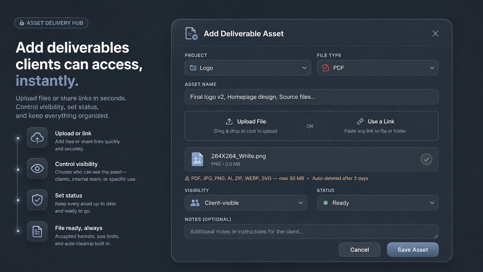Click the accepted formats max 50 MB text

click(248, 178)
